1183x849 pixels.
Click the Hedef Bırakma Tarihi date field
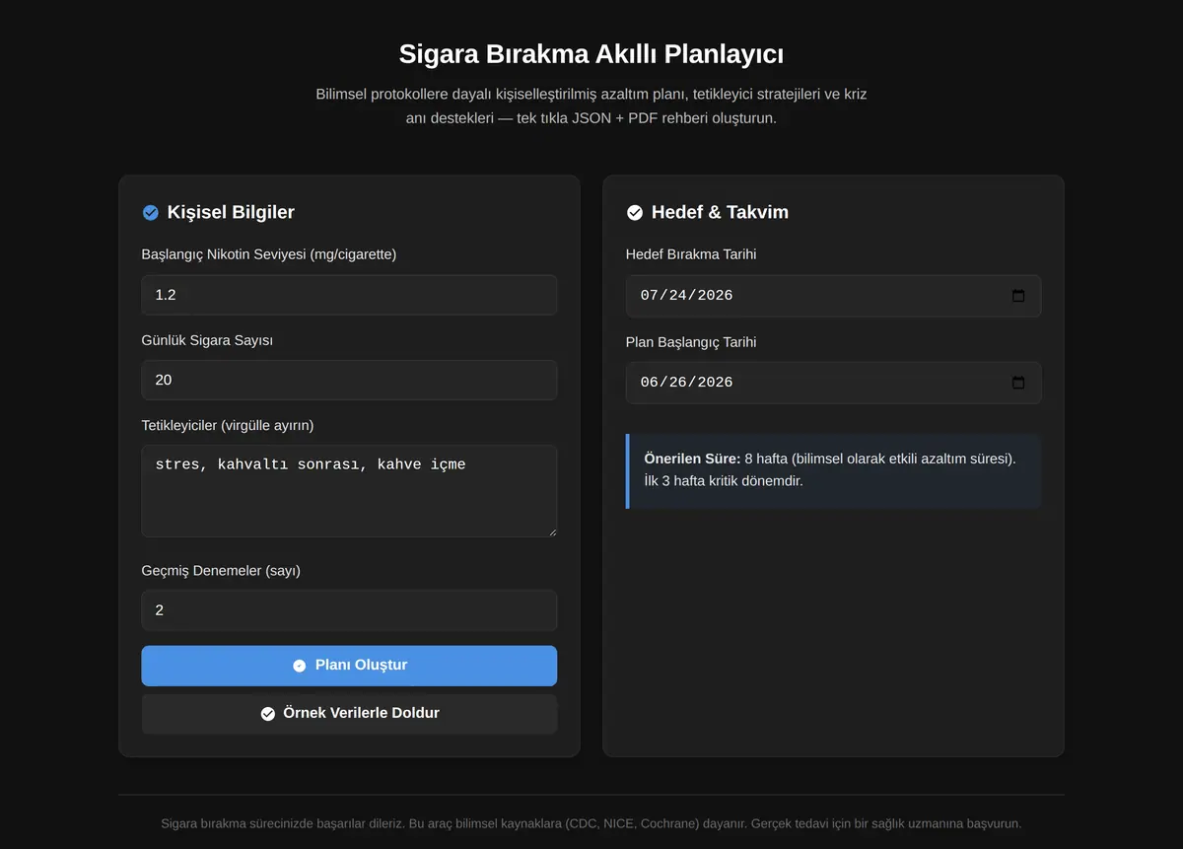pyautogui.click(x=833, y=296)
